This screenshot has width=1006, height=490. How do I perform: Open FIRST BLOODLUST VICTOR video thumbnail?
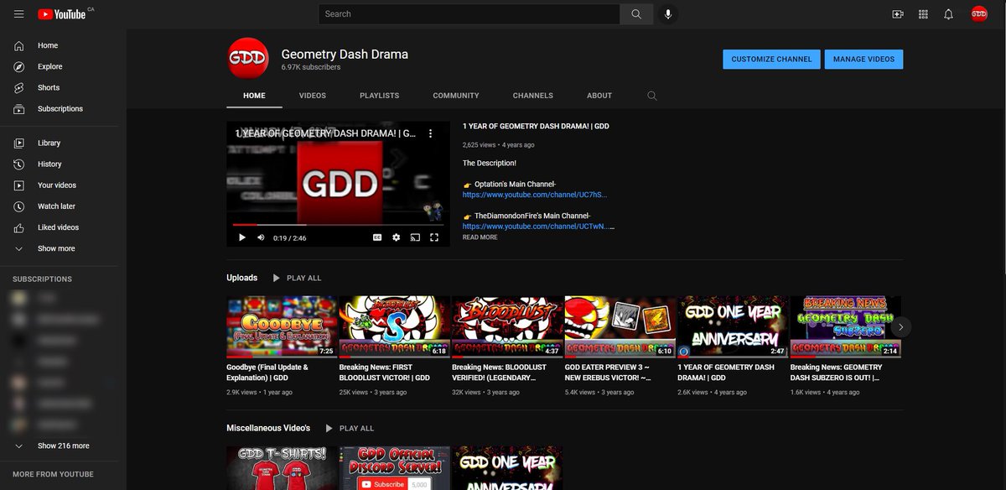(394, 327)
